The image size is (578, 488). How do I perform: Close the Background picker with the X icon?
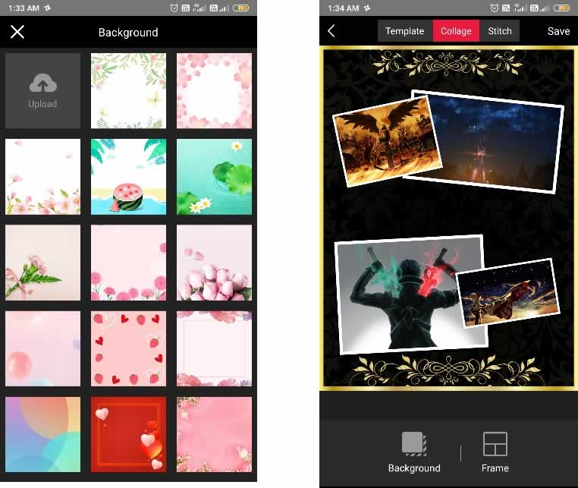(x=17, y=32)
